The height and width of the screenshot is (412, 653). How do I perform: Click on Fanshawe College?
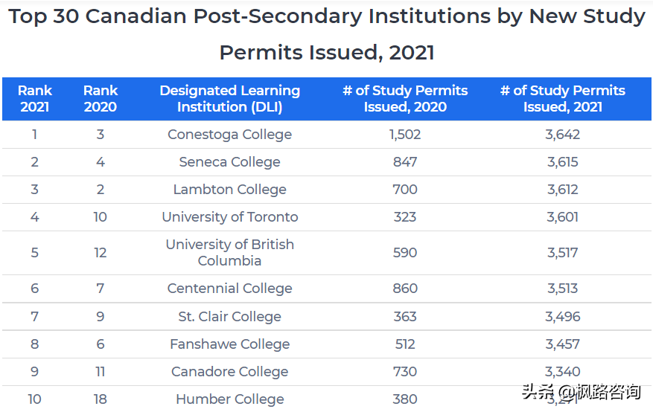(x=229, y=344)
